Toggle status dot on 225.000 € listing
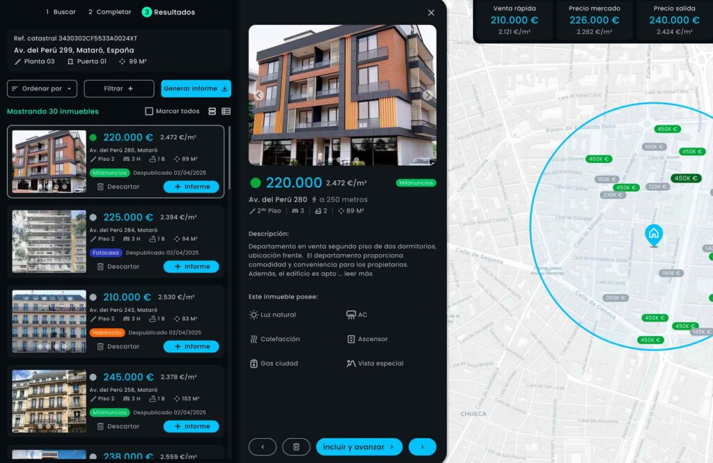This screenshot has width=713, height=463. tap(93, 217)
